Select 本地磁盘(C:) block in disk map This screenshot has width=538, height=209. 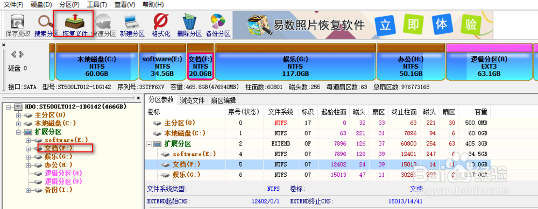click(96, 62)
